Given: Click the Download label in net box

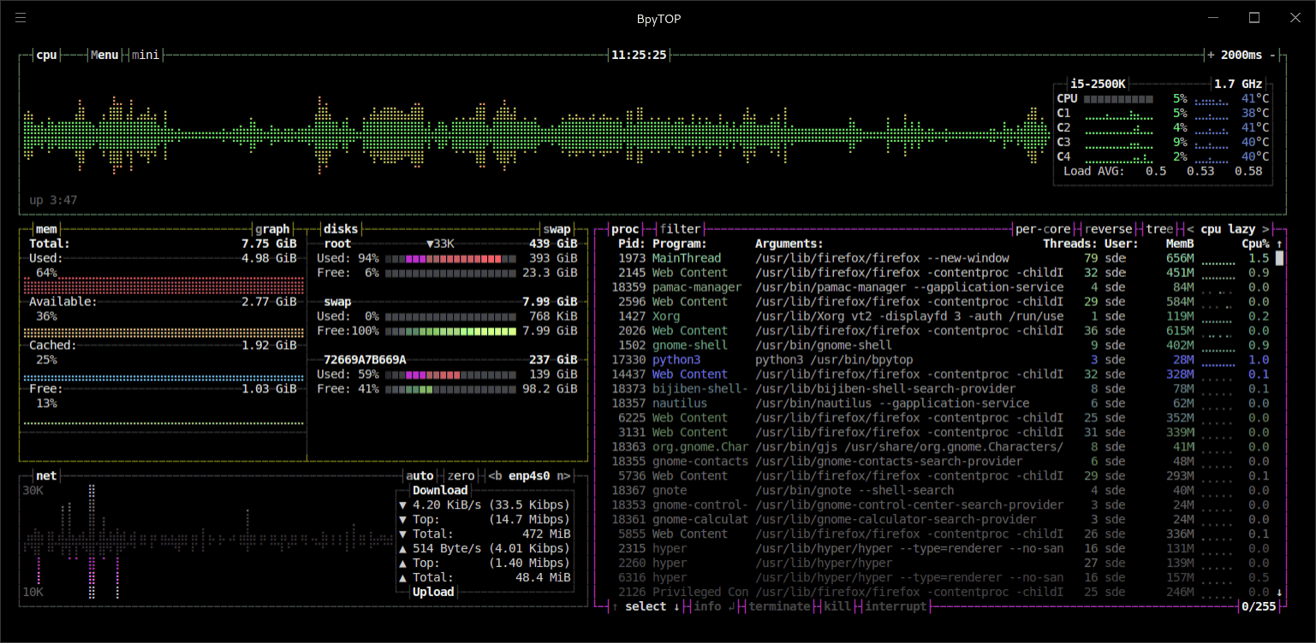Looking at the screenshot, I should [x=440, y=490].
